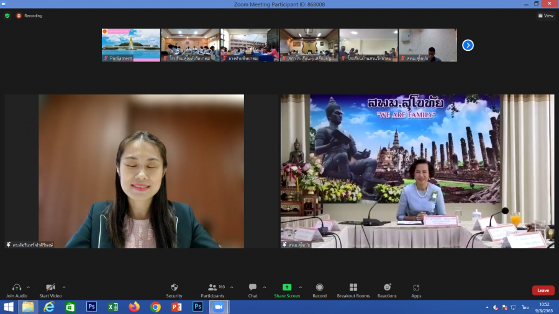Open Breakout Rooms

click(x=353, y=288)
